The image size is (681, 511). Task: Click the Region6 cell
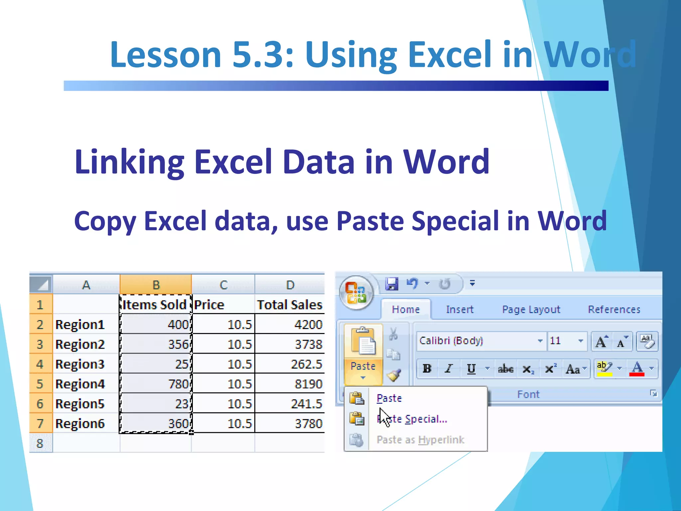pyautogui.click(x=86, y=423)
